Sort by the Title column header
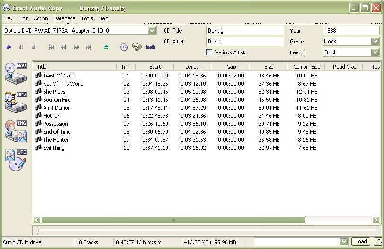 point(75,67)
